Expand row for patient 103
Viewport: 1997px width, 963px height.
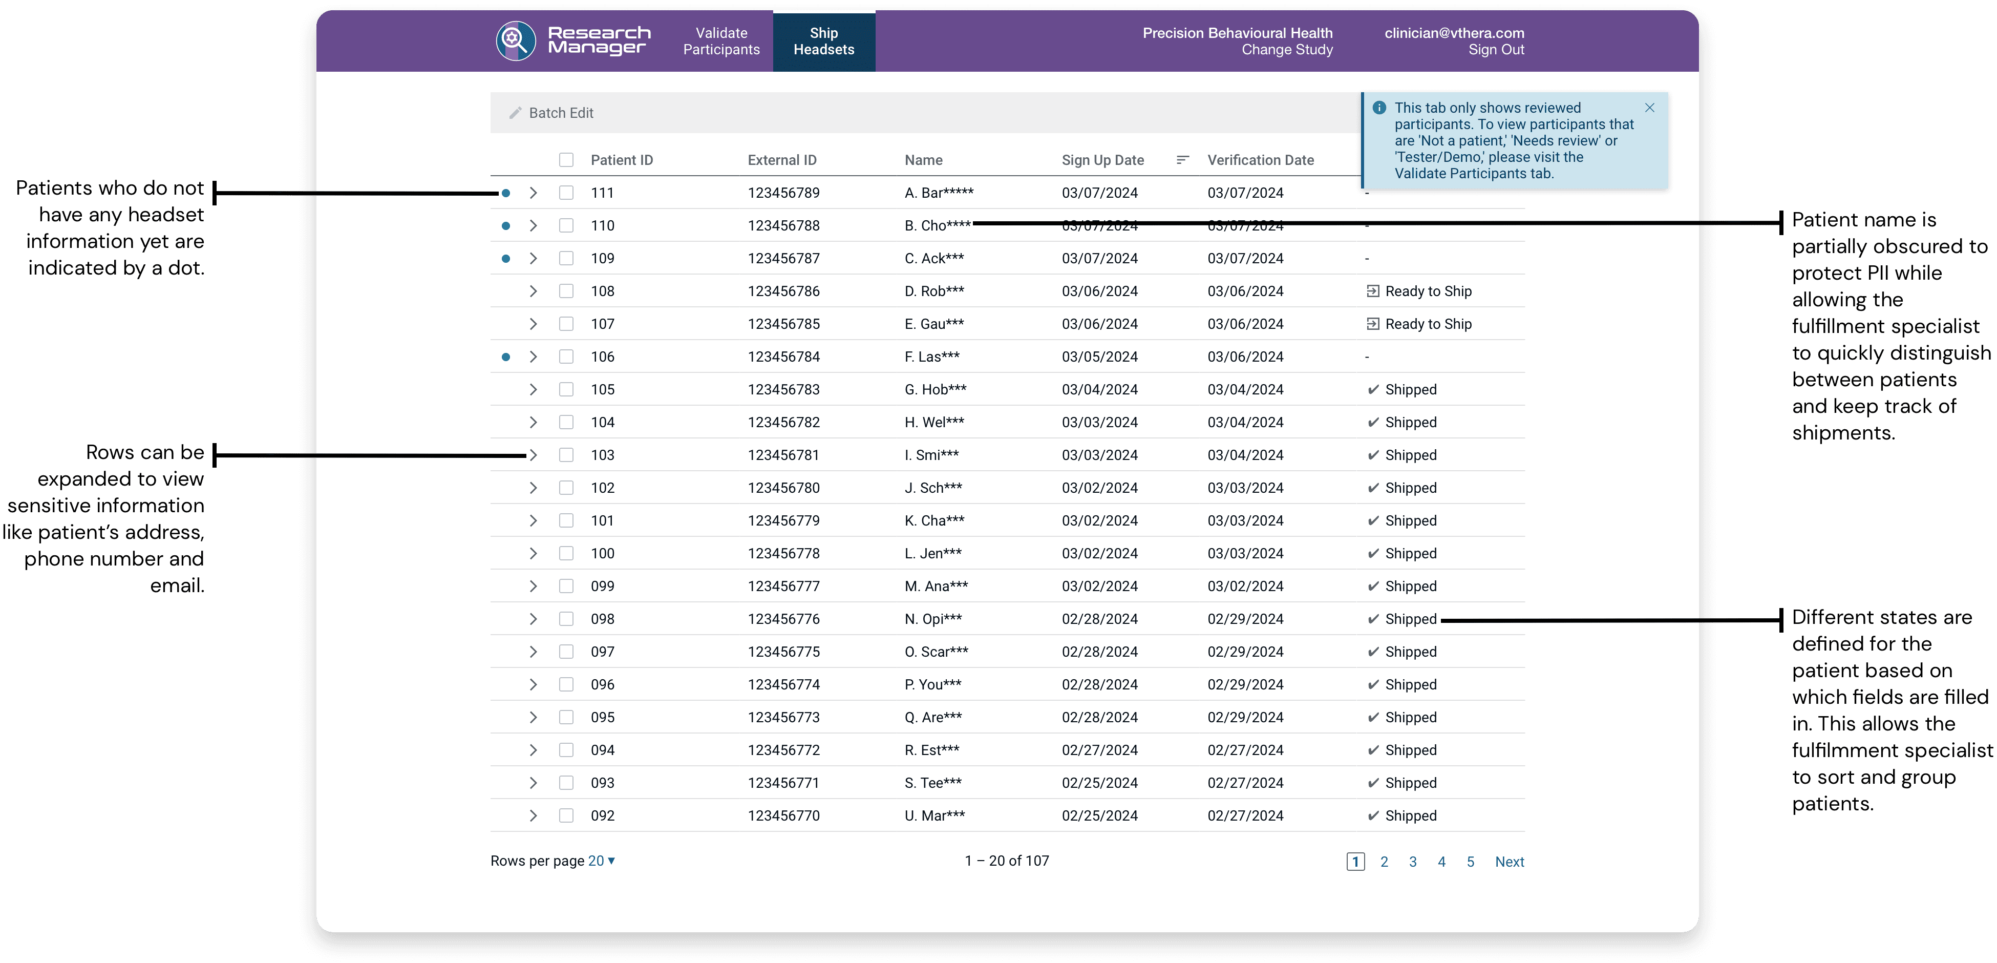534,455
